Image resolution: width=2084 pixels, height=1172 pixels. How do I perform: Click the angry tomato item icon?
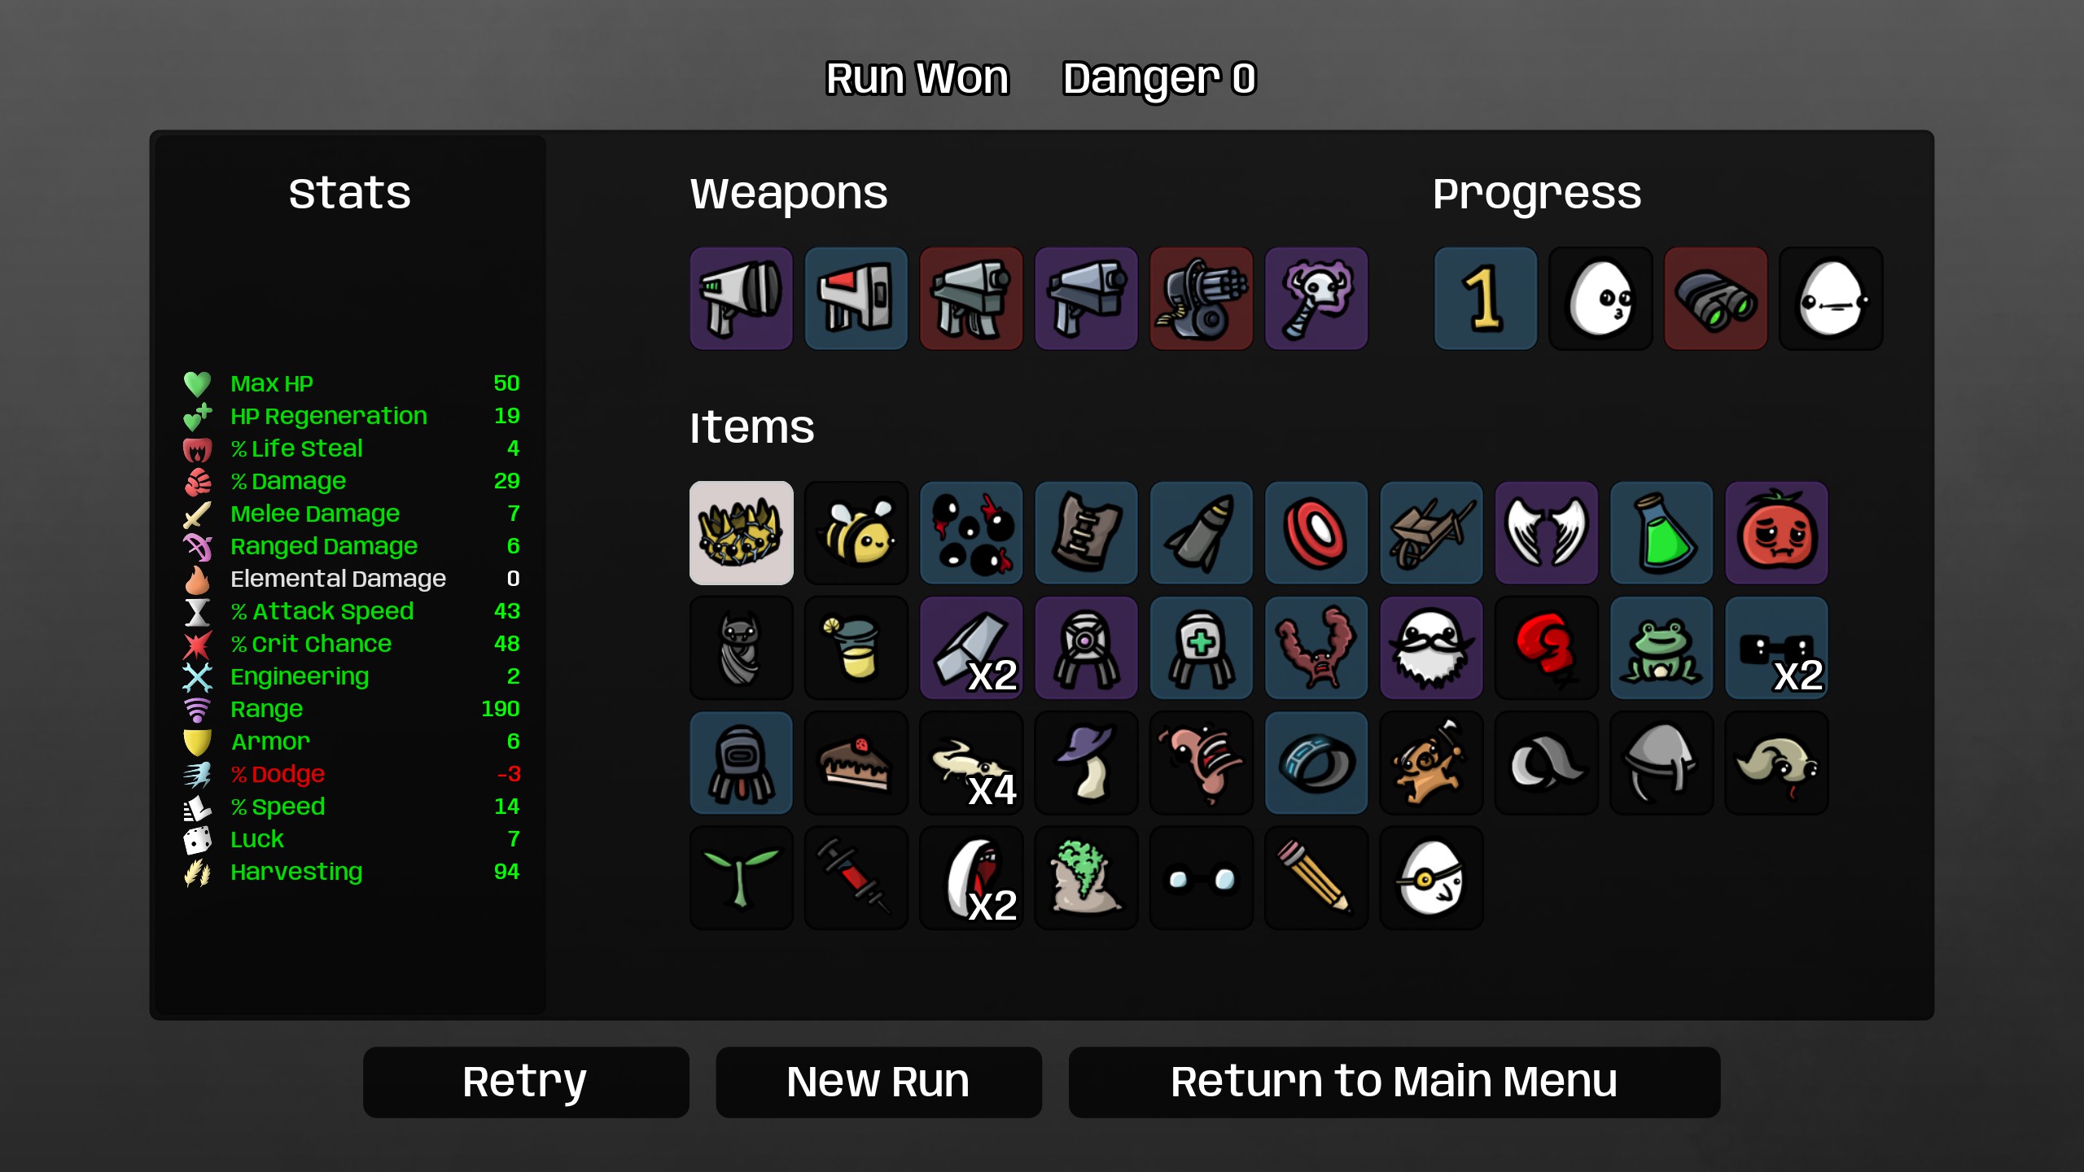pyautogui.click(x=1776, y=533)
